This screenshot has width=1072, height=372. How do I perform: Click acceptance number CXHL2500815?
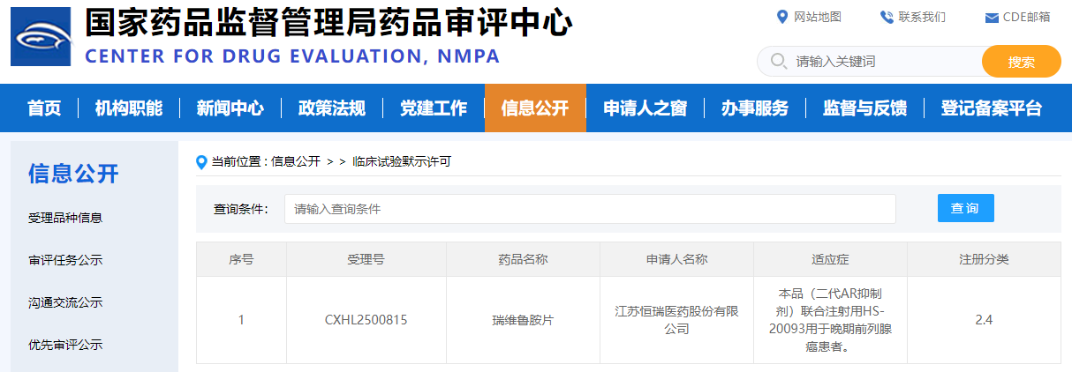366,320
